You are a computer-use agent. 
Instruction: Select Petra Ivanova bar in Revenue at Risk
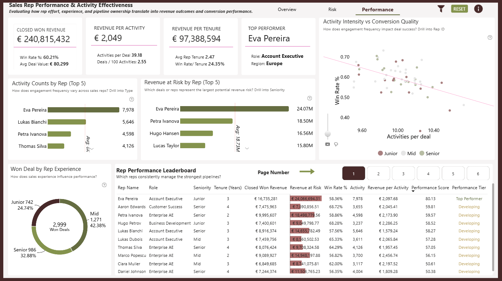[206, 121]
